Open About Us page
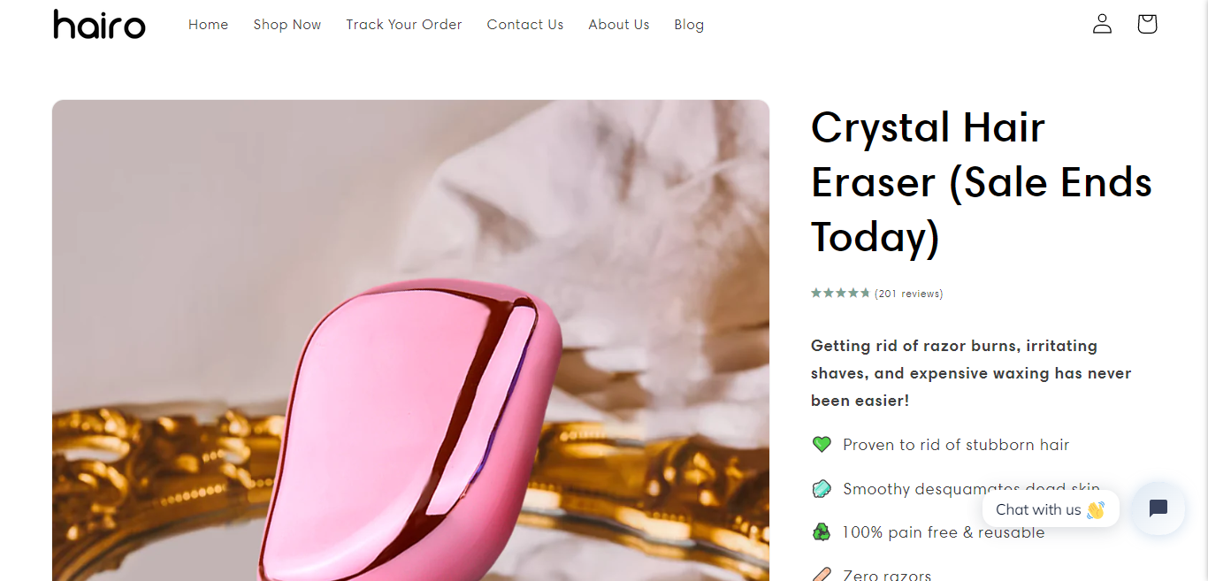 (x=619, y=25)
